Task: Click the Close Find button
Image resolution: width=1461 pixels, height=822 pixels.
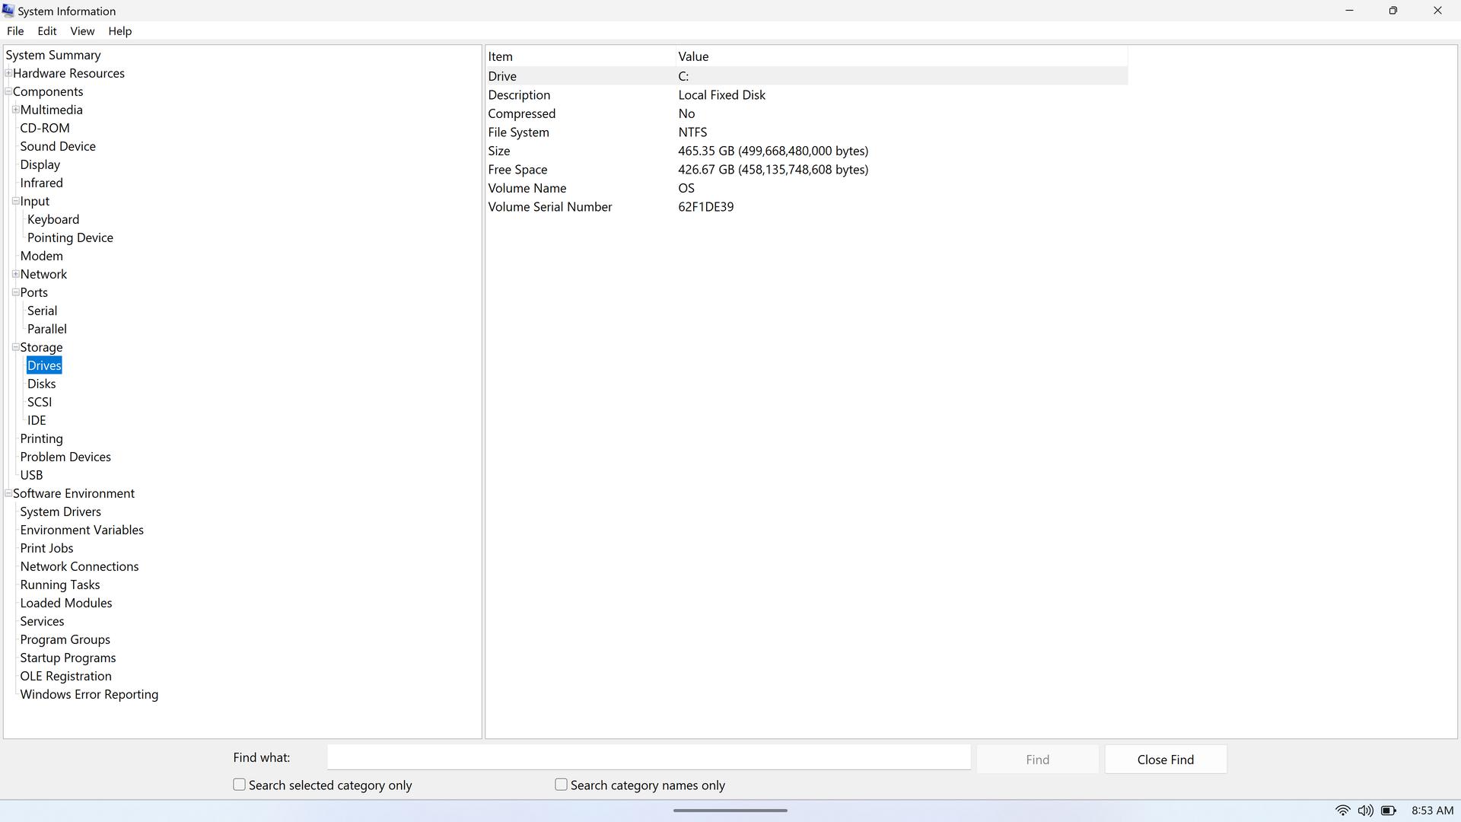Action: pos(1165,760)
